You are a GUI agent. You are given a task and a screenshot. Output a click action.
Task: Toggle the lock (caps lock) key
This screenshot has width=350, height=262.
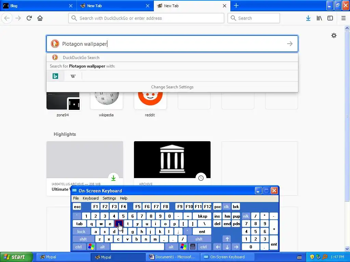(x=81, y=232)
